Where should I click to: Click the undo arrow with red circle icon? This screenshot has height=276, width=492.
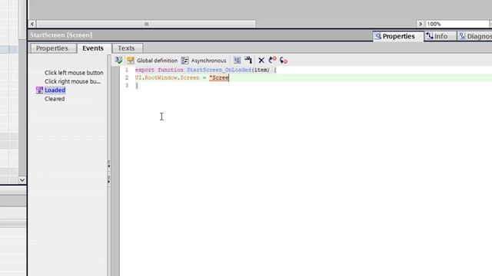coord(272,60)
